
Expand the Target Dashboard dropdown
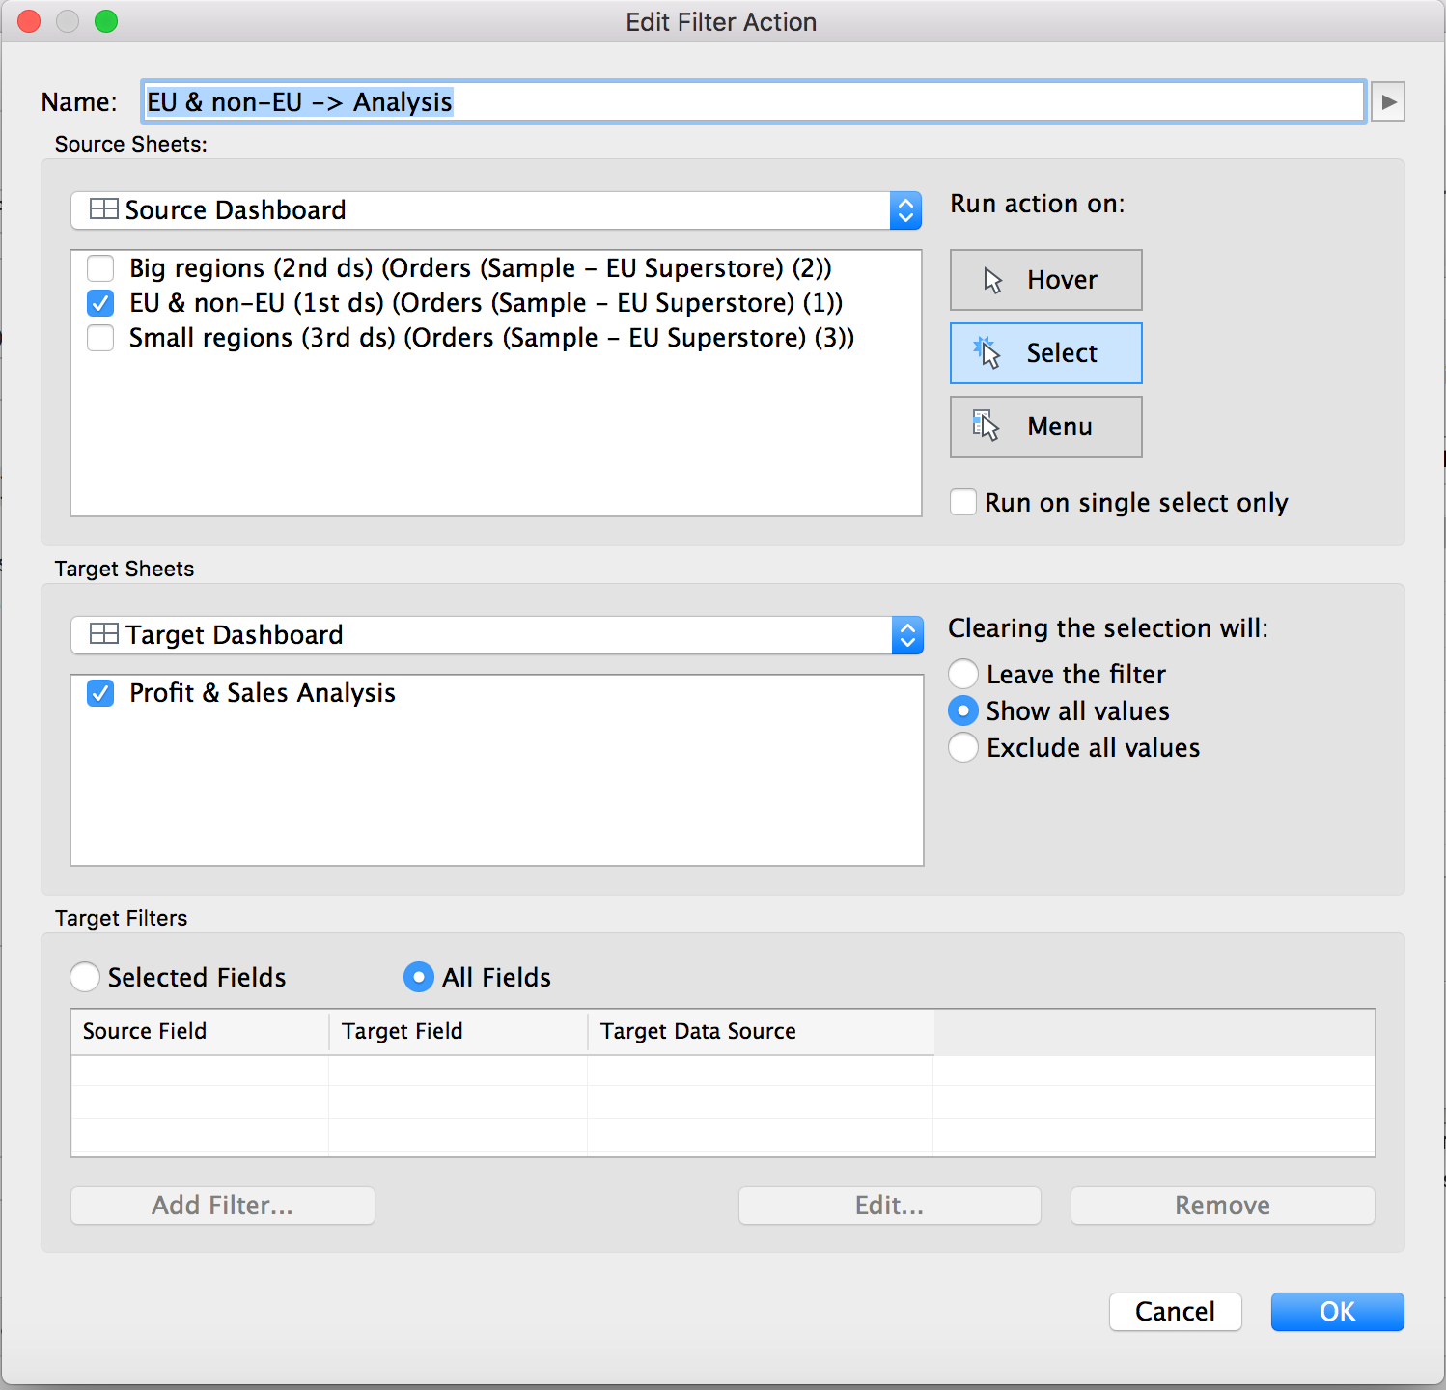coord(907,635)
